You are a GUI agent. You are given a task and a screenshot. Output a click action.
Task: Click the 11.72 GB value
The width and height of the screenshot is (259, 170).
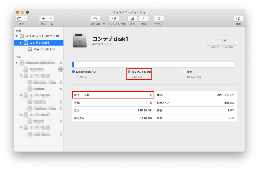[82, 77]
